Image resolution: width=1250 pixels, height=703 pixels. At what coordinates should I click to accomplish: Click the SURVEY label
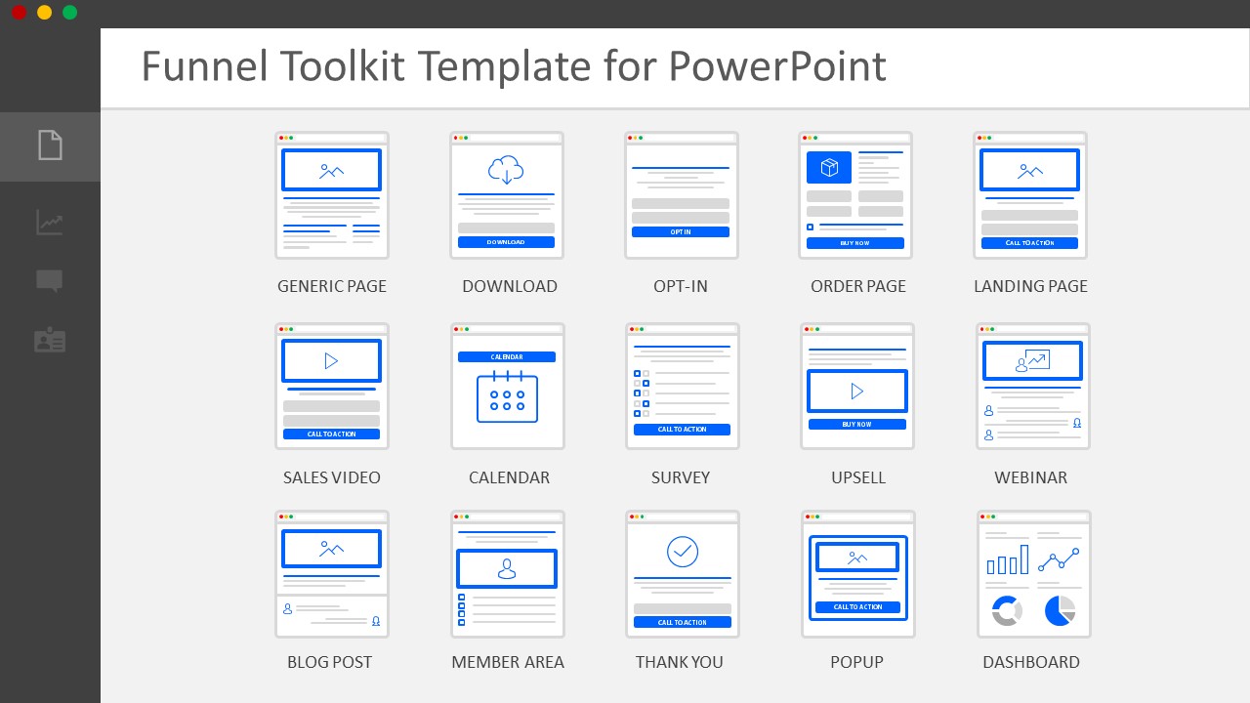[681, 477]
